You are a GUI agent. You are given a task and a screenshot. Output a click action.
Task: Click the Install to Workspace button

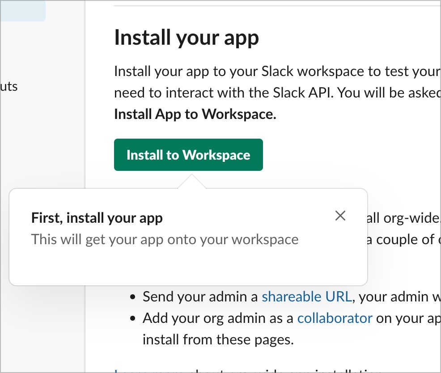[188, 155]
